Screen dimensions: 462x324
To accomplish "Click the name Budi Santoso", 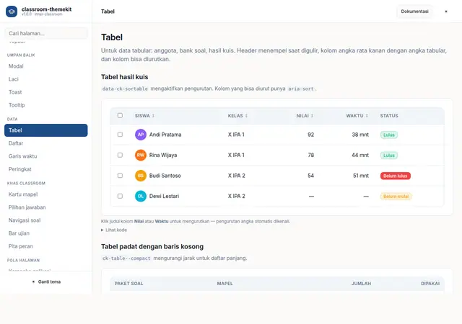I will 165,176.
